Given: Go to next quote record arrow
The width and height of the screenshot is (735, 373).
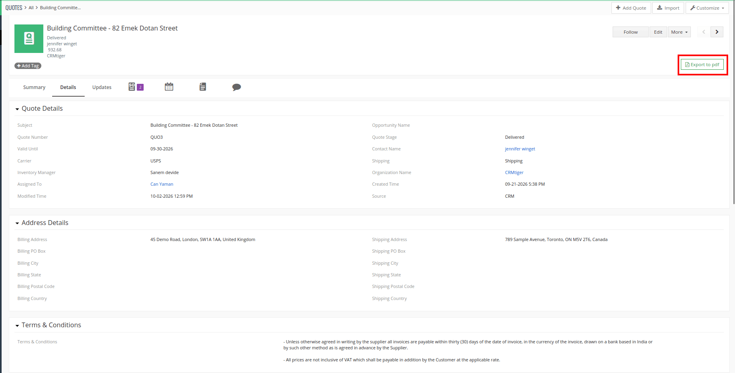Looking at the screenshot, I should pyautogui.click(x=717, y=32).
